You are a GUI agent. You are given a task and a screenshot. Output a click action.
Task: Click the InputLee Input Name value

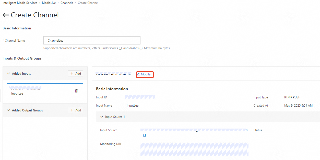(x=133, y=106)
